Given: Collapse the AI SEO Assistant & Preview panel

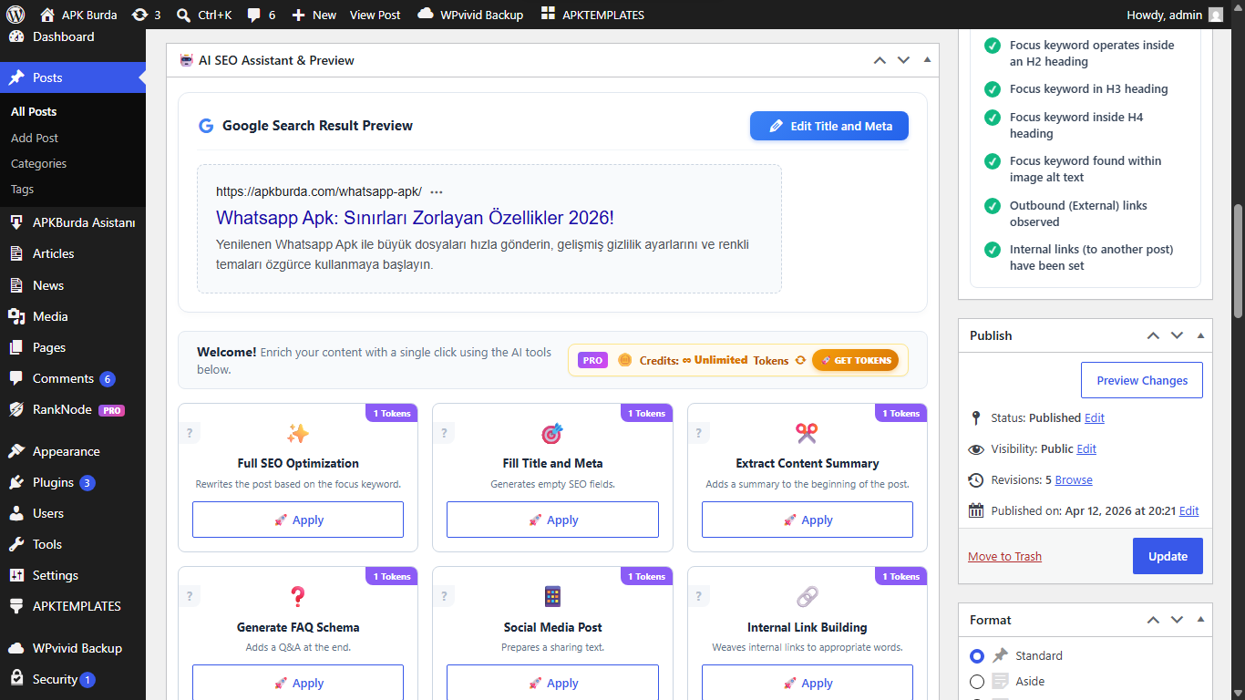Looking at the screenshot, I should 927,60.
